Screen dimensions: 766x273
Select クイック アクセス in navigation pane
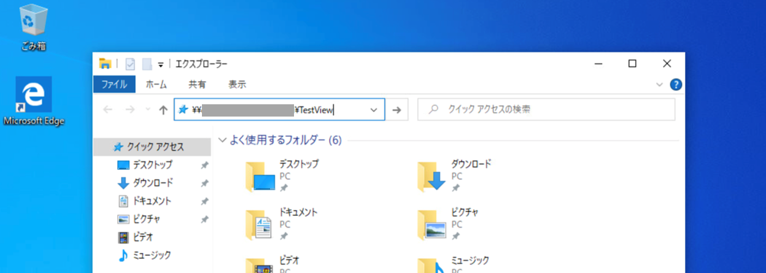[x=152, y=147]
